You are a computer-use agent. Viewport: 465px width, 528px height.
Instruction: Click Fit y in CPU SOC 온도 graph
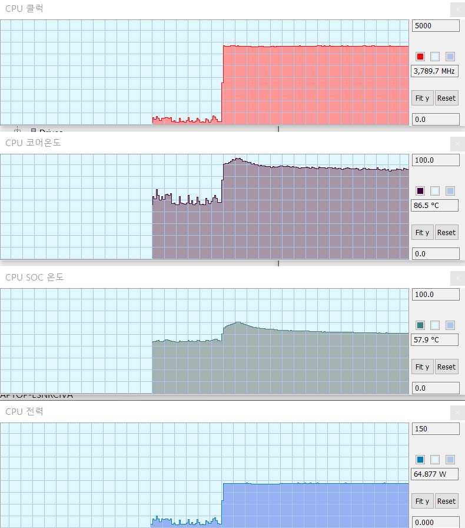point(422,367)
